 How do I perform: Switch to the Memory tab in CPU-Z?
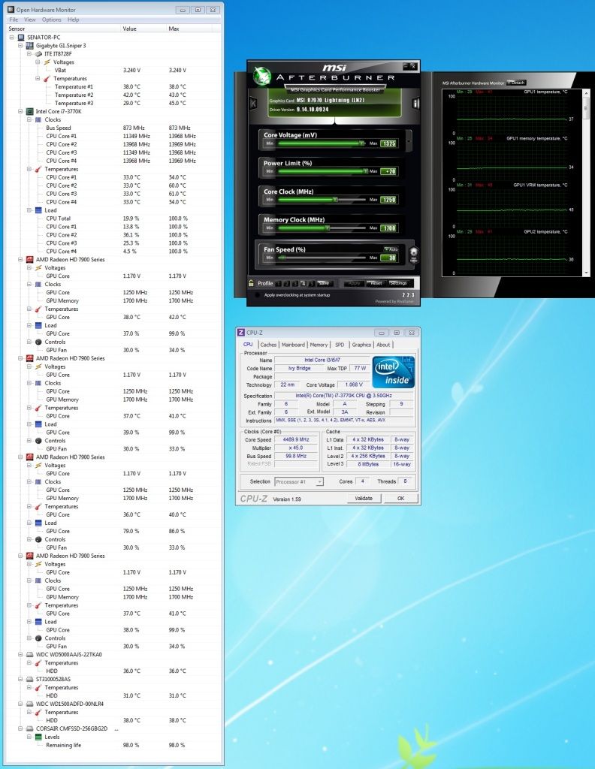(x=319, y=345)
